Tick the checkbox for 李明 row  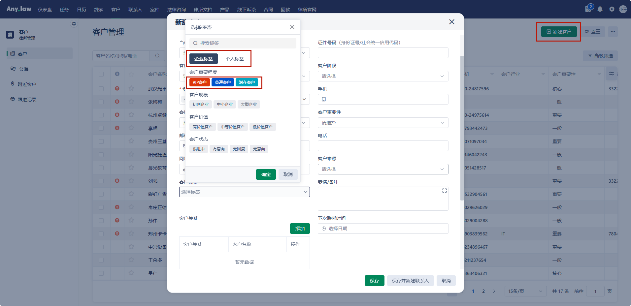pyautogui.click(x=101, y=128)
